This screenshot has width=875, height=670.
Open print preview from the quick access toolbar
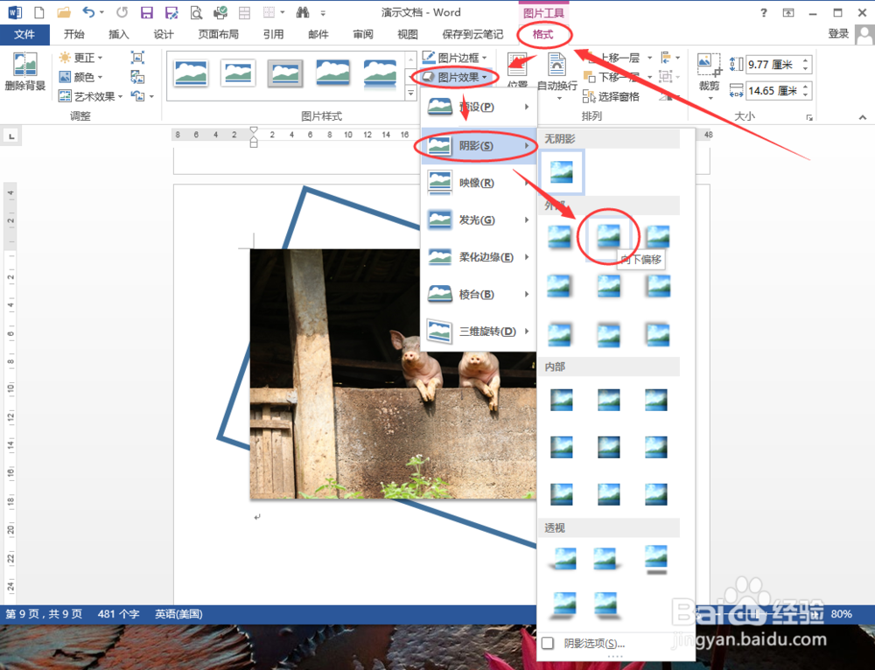(196, 12)
